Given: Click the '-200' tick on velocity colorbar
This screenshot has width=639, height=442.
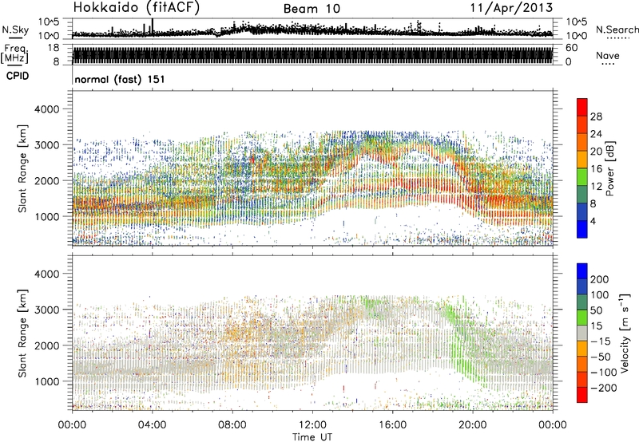Looking at the screenshot, I should click(604, 388).
